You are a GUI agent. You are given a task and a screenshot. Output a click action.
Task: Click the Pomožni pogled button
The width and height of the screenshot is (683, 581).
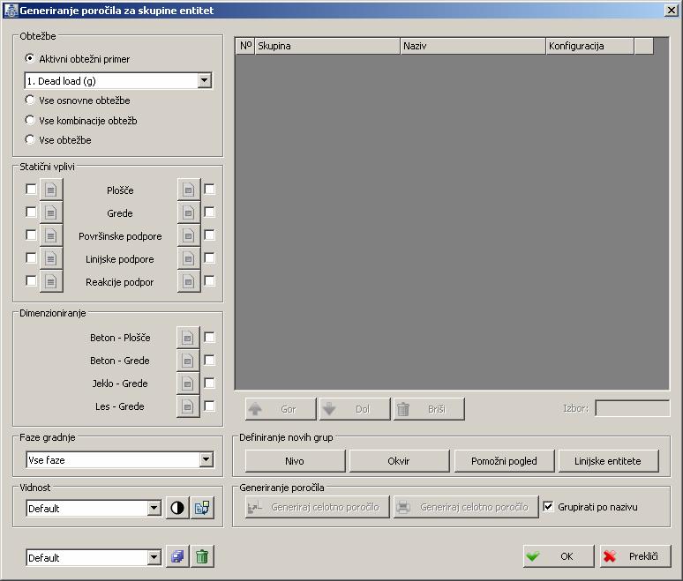504,461
